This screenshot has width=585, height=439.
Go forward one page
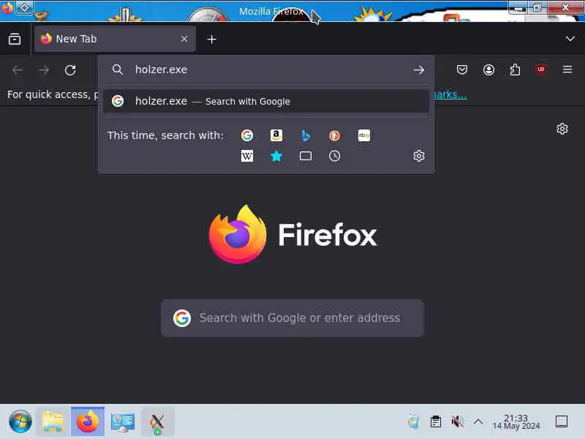[x=44, y=70]
